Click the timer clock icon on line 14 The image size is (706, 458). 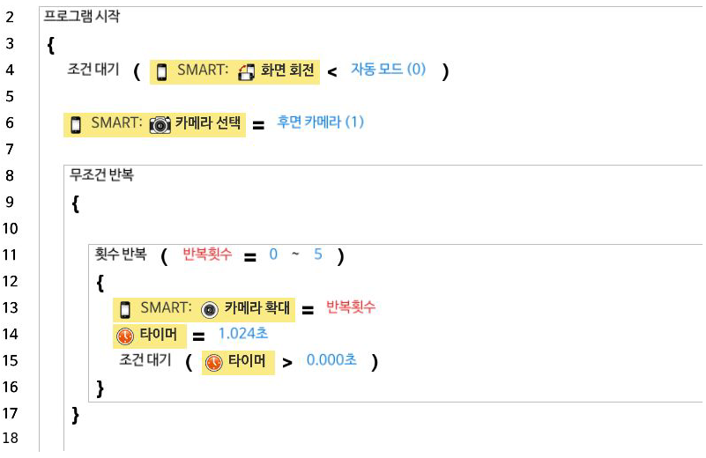coord(124,336)
